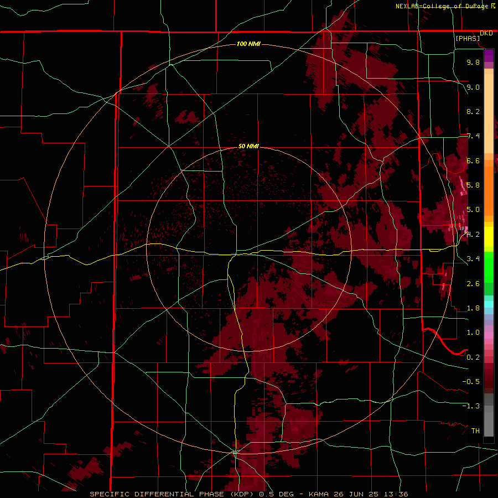Click the 2.6 legend value
The image size is (498, 498).
point(473,284)
